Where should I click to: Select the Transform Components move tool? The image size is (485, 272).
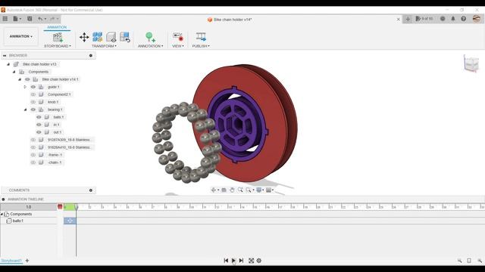tap(84, 37)
